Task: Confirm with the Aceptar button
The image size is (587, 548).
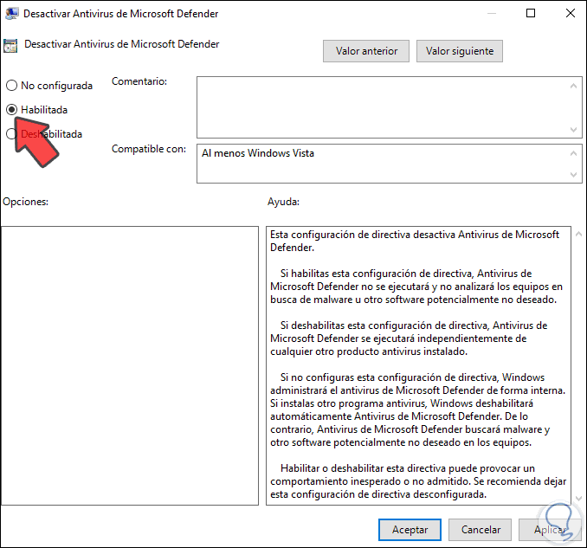Action: click(410, 530)
